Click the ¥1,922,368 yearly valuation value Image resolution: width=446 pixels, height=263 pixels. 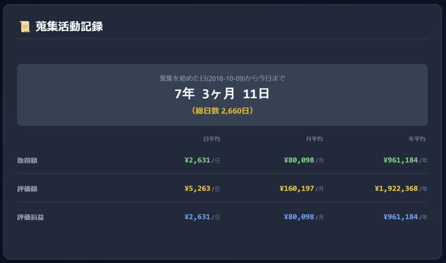(x=396, y=188)
